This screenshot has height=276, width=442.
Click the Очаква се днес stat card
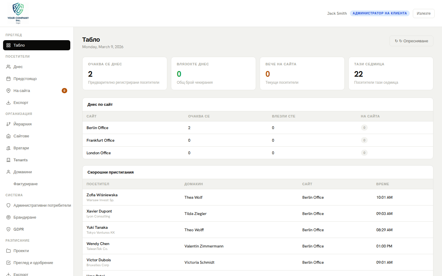[125, 73]
